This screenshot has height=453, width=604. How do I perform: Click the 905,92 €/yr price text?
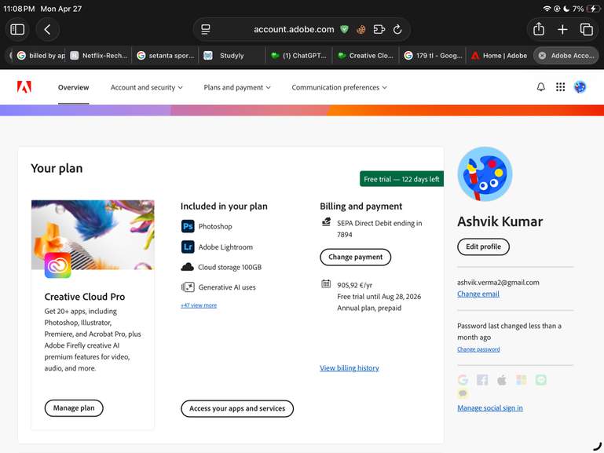click(x=354, y=285)
